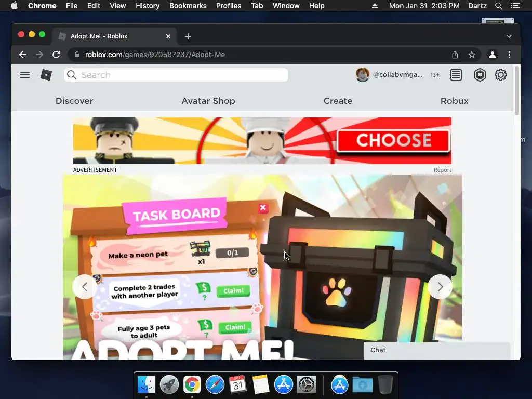Click the Chrome address bar URL
This screenshot has width=532, height=399.
pos(155,55)
